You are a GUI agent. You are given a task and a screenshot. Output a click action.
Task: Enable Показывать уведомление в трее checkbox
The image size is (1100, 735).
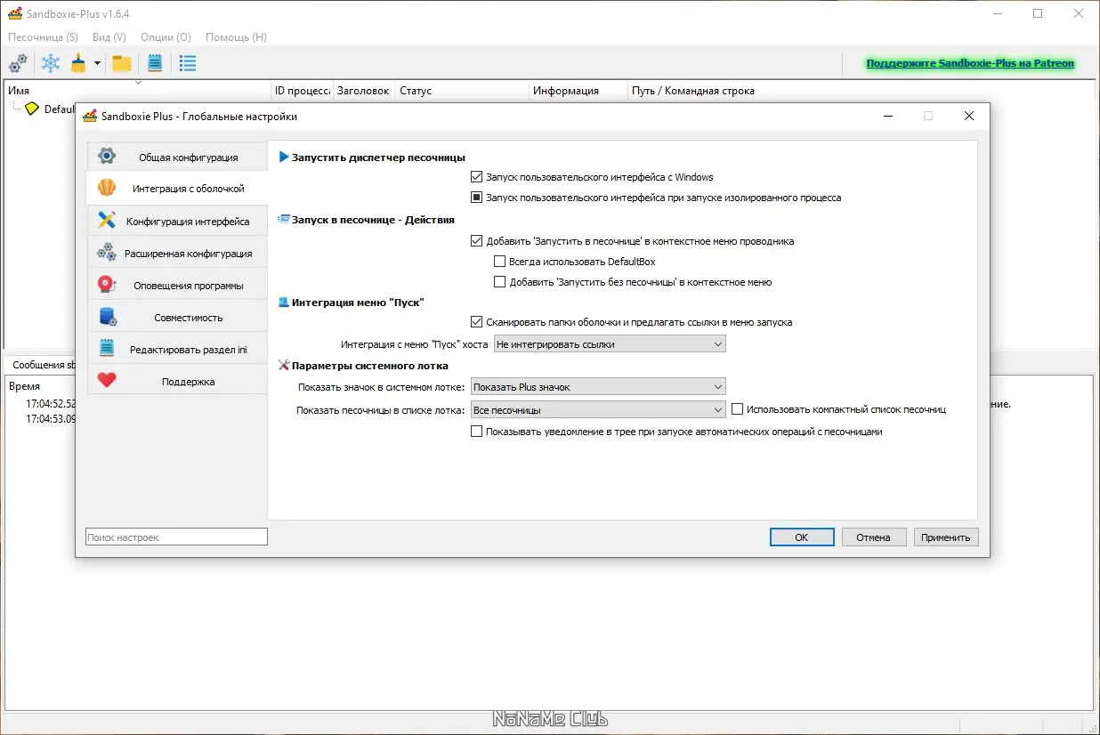click(477, 432)
